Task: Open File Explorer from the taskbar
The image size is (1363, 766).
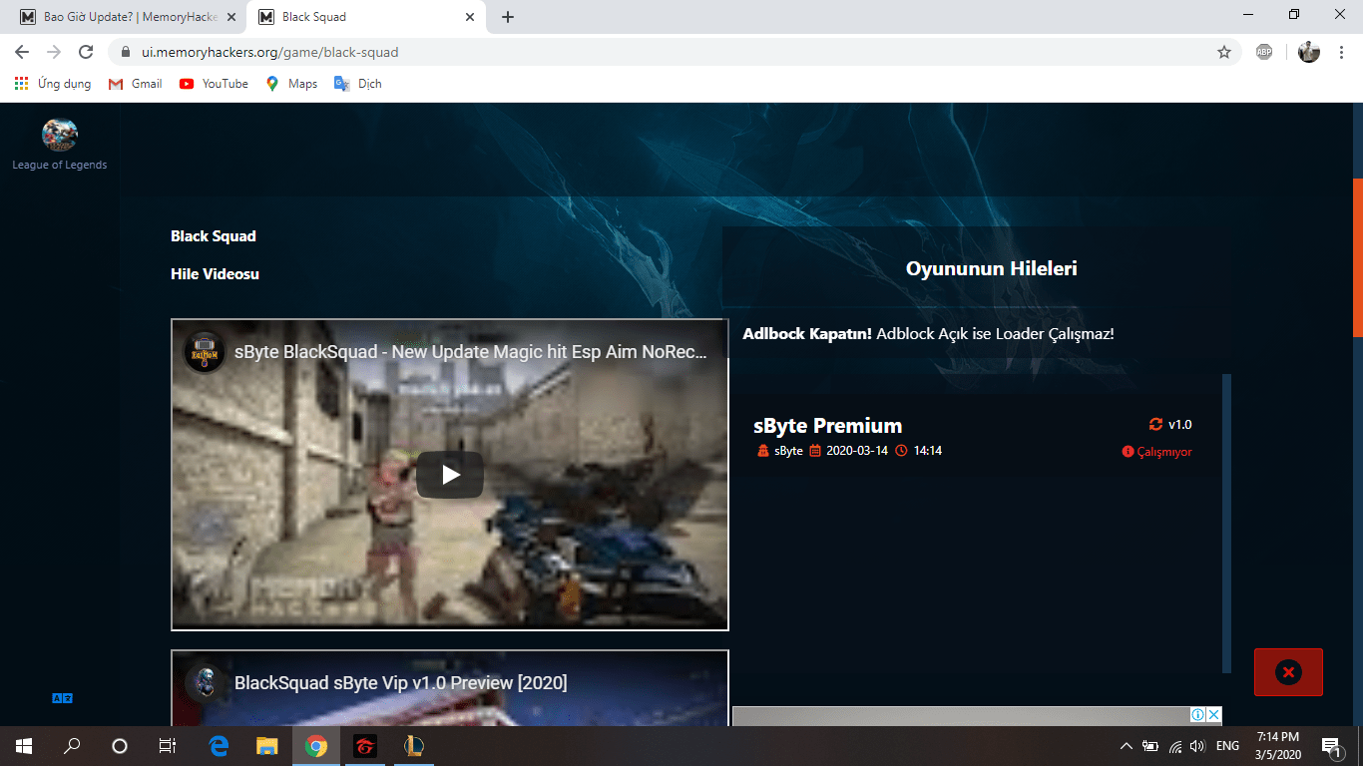Action: (266, 745)
